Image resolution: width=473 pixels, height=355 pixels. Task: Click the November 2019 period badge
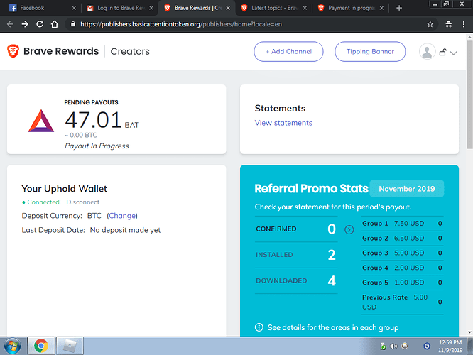407,189
